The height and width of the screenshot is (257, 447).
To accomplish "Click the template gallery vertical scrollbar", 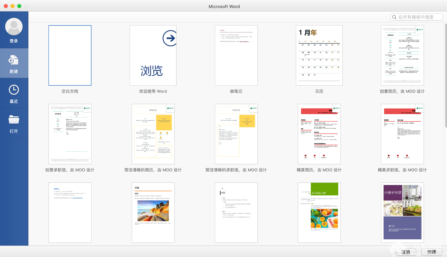I will [x=446, y=75].
